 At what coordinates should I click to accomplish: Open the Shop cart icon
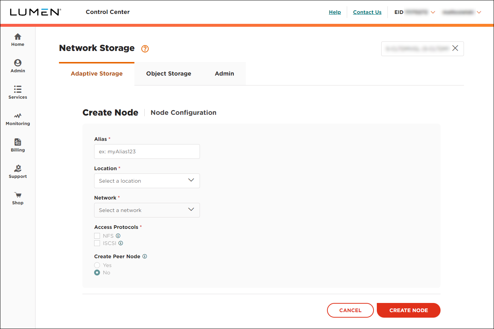coord(18,195)
